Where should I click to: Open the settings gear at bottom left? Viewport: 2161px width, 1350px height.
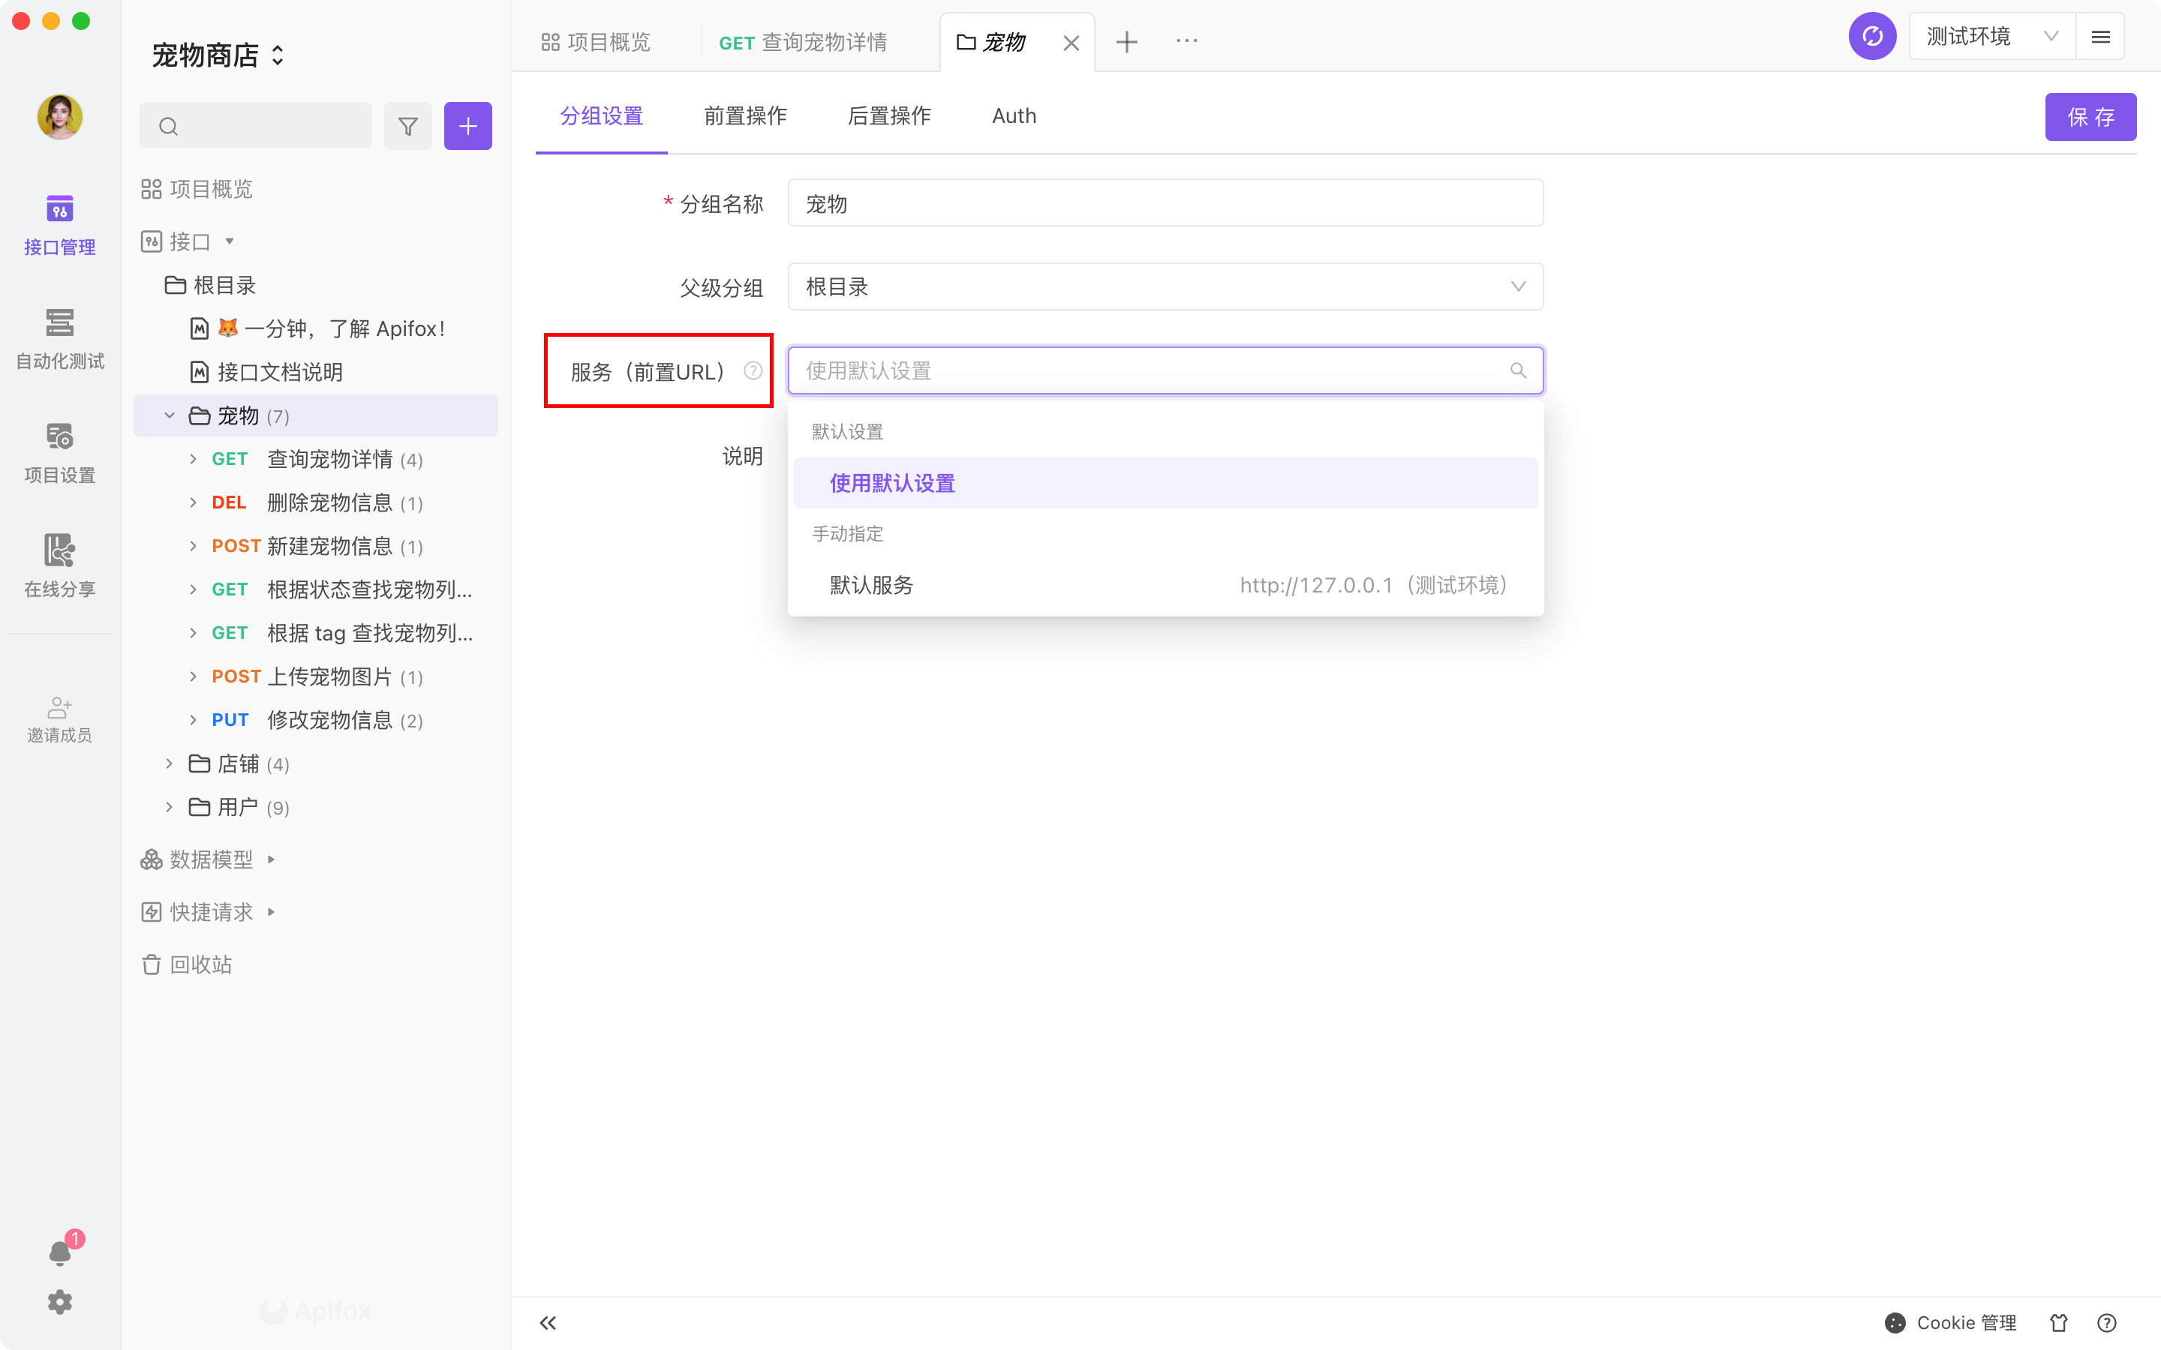tap(60, 1302)
